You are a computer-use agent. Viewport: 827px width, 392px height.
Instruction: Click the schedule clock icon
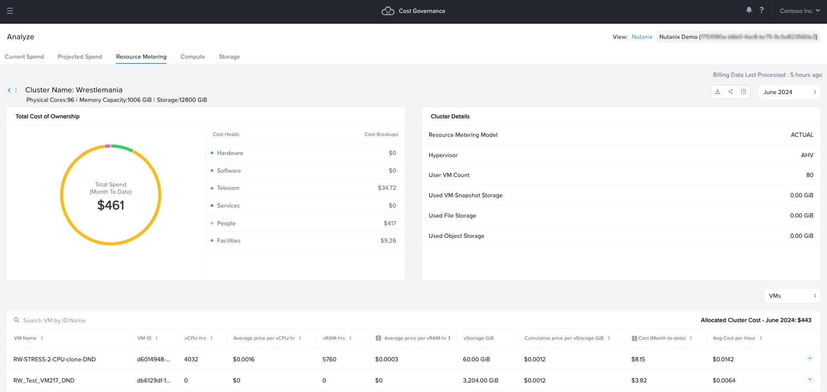[744, 92]
